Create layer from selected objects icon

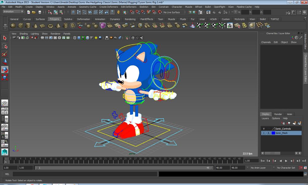pos(299,123)
